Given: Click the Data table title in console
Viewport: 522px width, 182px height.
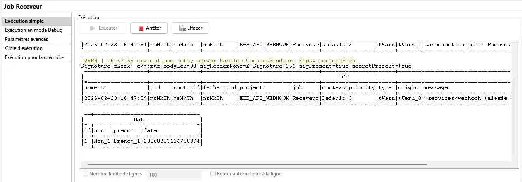Looking at the screenshot, I should coord(140,120).
